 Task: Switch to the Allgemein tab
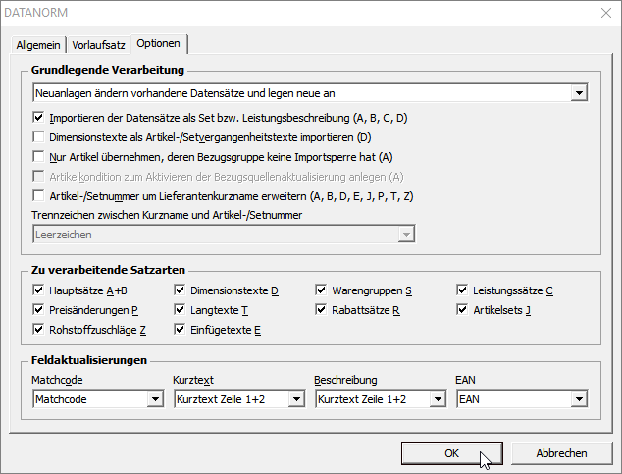point(38,44)
